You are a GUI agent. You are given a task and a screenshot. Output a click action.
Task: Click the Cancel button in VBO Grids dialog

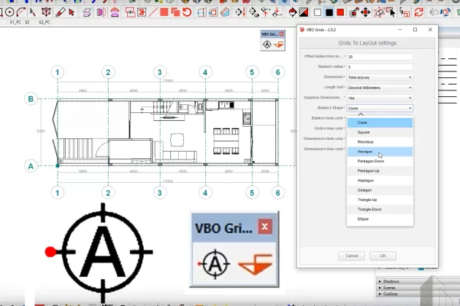tap(351, 256)
